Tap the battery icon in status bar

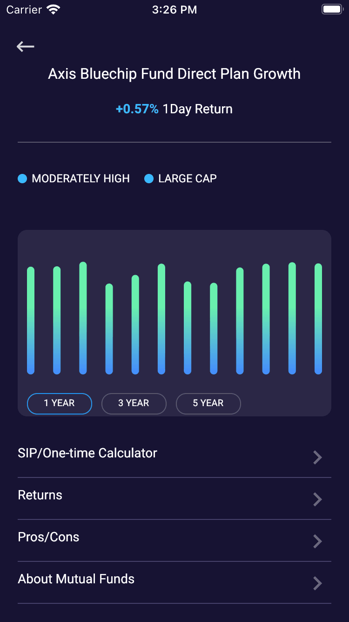tap(332, 9)
